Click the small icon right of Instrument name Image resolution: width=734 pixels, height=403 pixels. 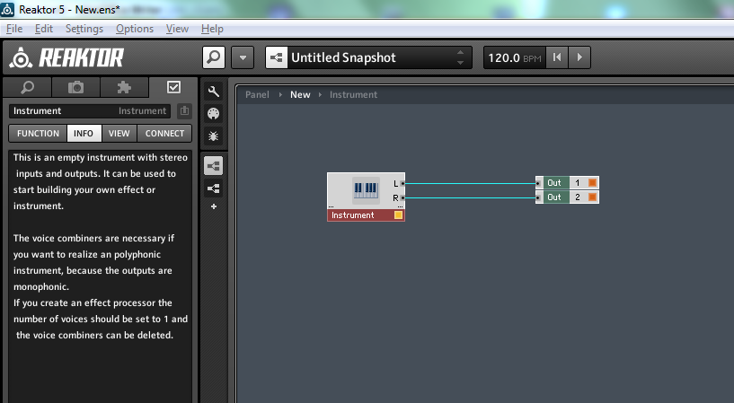[x=184, y=110]
